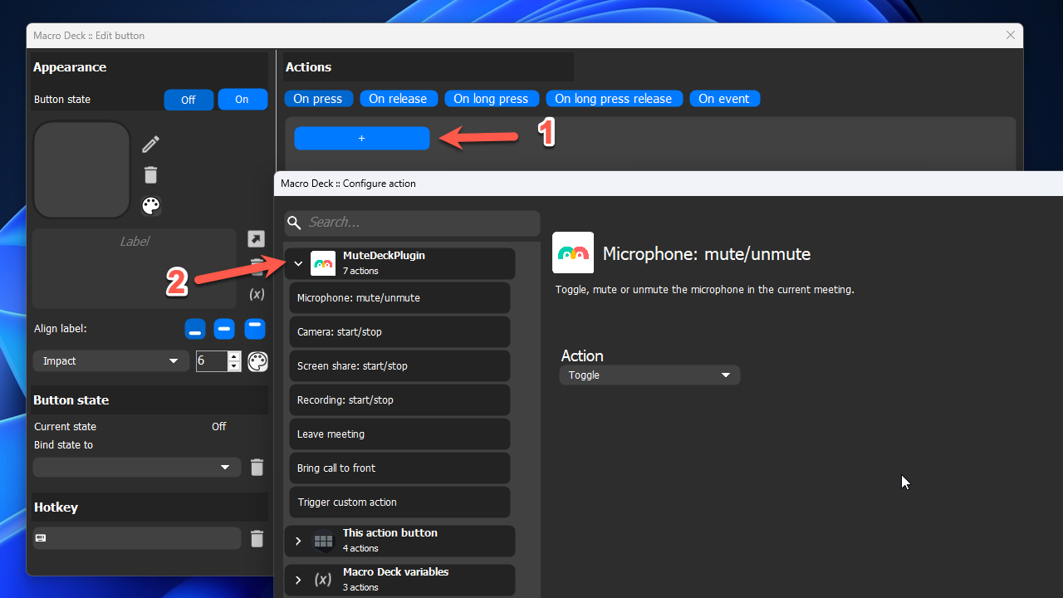This screenshot has width=1063, height=598.
Task: Switch to the On release tab
Action: click(x=398, y=99)
